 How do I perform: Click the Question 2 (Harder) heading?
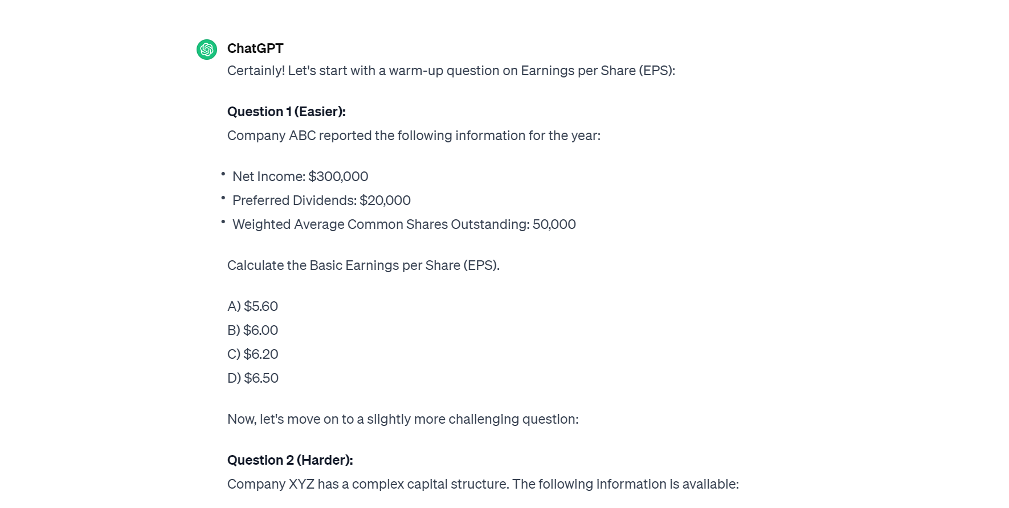pos(290,460)
